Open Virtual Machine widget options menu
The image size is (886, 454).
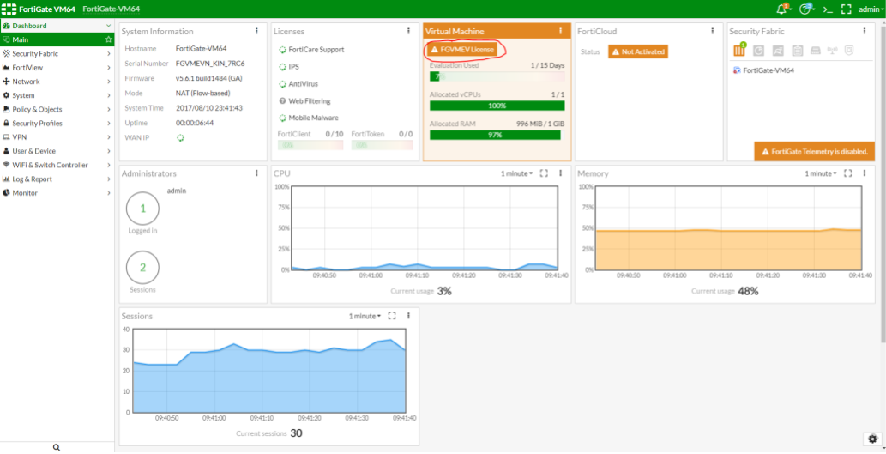coord(561,31)
